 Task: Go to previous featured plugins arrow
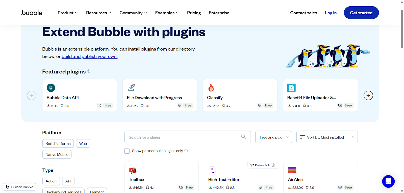32,95
